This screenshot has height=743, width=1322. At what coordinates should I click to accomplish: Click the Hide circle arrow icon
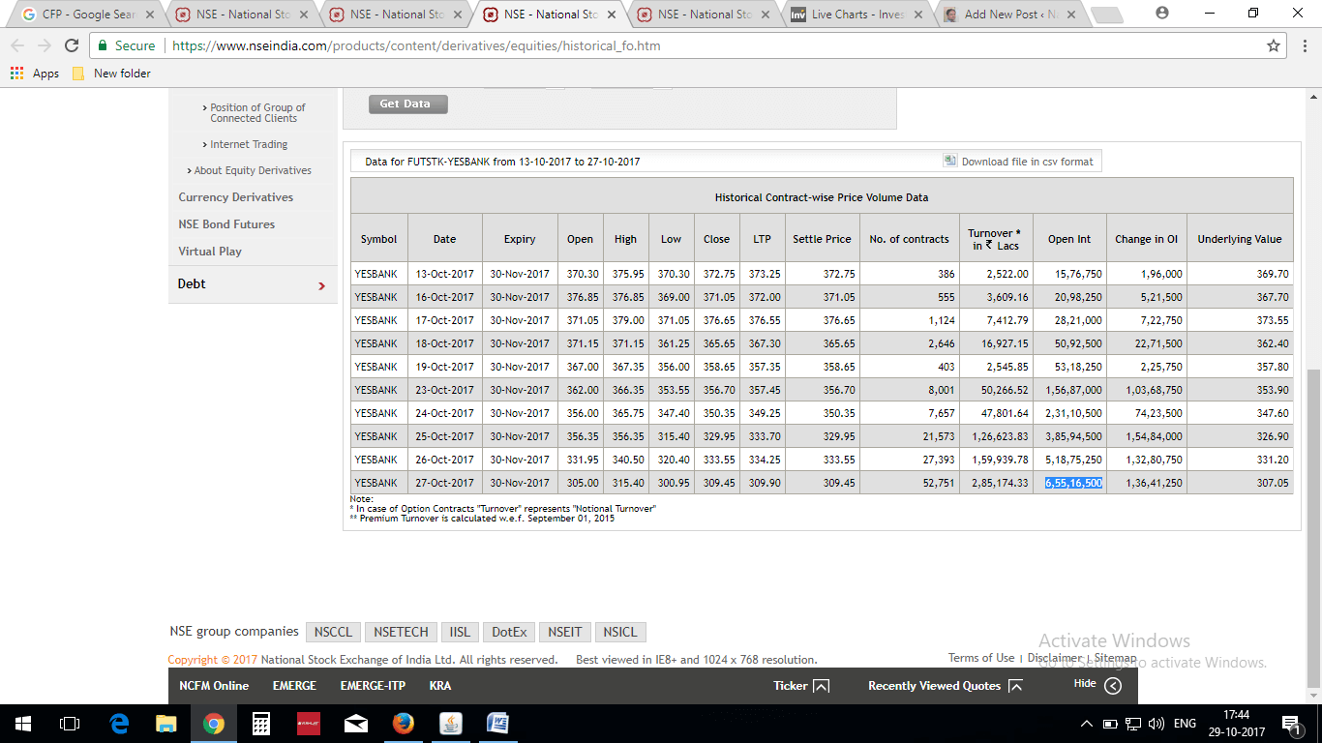tap(1113, 686)
